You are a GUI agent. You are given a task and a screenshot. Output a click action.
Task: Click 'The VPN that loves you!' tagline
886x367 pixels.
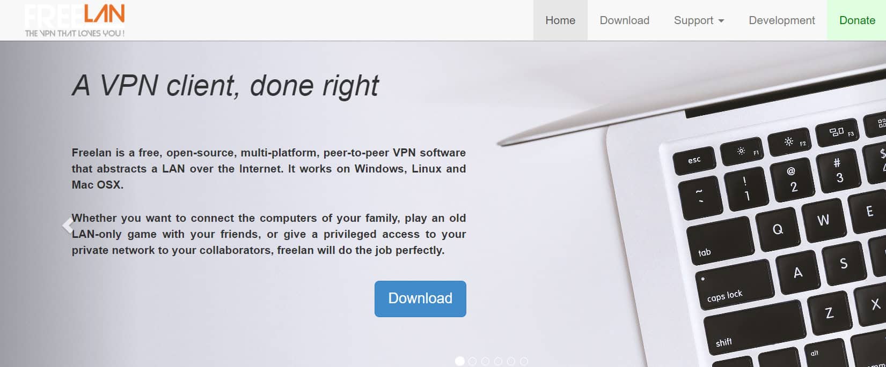point(75,33)
